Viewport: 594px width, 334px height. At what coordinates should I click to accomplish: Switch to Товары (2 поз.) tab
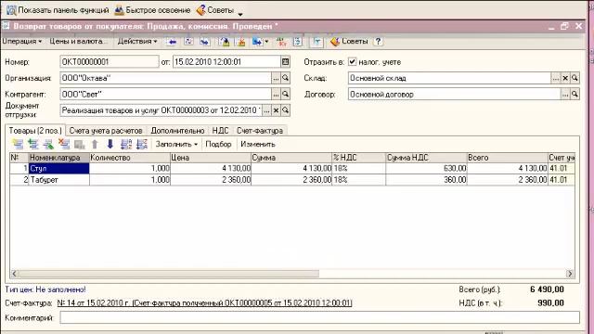[x=35, y=130]
